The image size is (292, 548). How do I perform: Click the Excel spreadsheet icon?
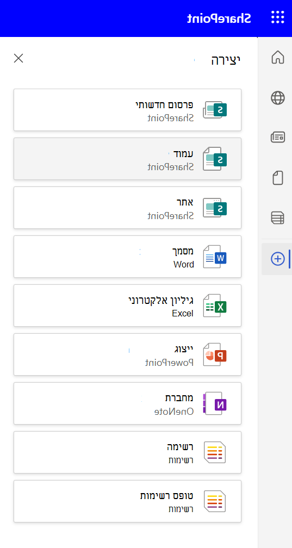point(215,306)
